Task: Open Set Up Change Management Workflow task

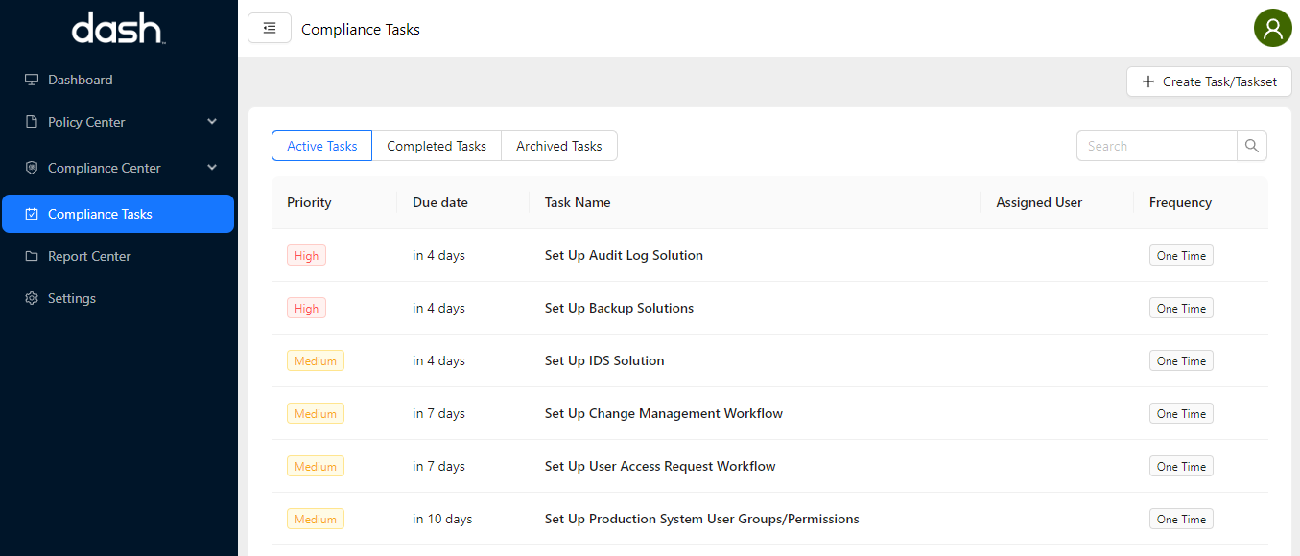Action: pos(663,413)
